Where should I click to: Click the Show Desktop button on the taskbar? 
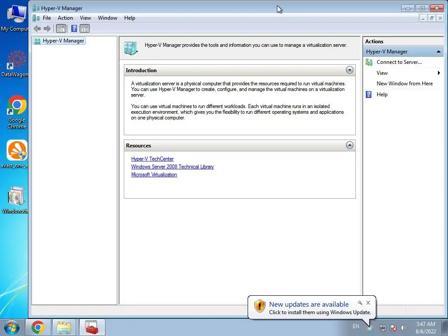point(445,327)
